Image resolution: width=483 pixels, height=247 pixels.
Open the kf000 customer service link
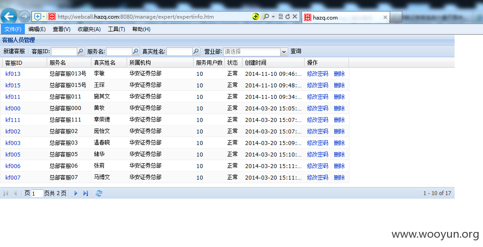13,108
